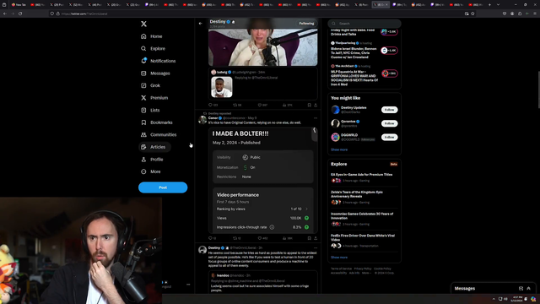The image size is (540, 304).
Task: Reply to the tweet quoting ludwig
Action: [210, 105]
